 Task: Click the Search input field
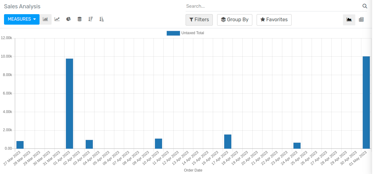[273, 6]
